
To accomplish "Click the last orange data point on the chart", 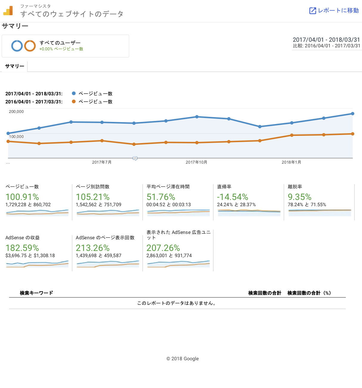I will [x=352, y=134].
